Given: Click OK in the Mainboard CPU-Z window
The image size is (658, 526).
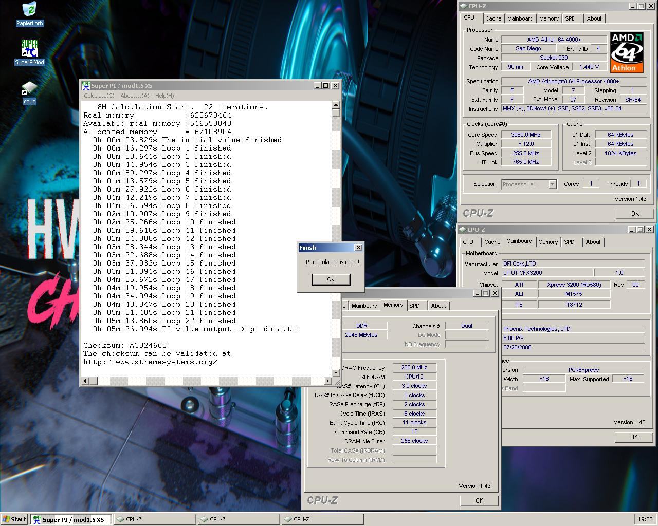Looking at the screenshot, I should click(634, 437).
